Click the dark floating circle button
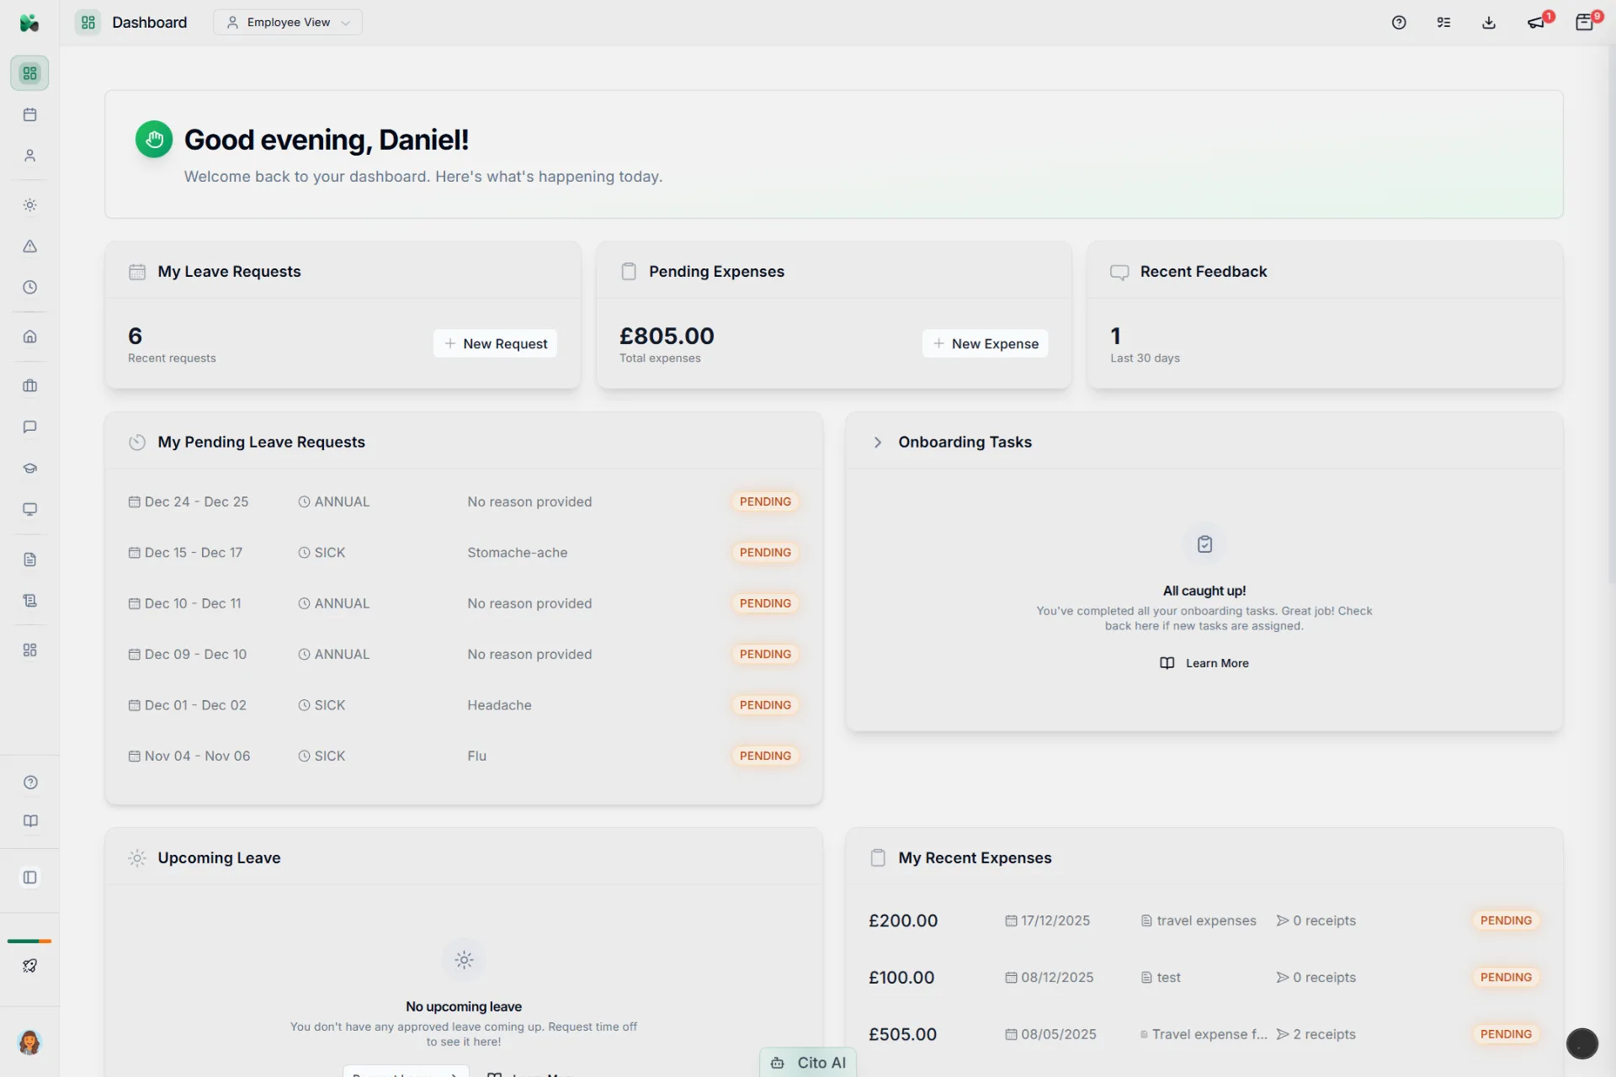Image resolution: width=1616 pixels, height=1077 pixels. point(1581,1043)
